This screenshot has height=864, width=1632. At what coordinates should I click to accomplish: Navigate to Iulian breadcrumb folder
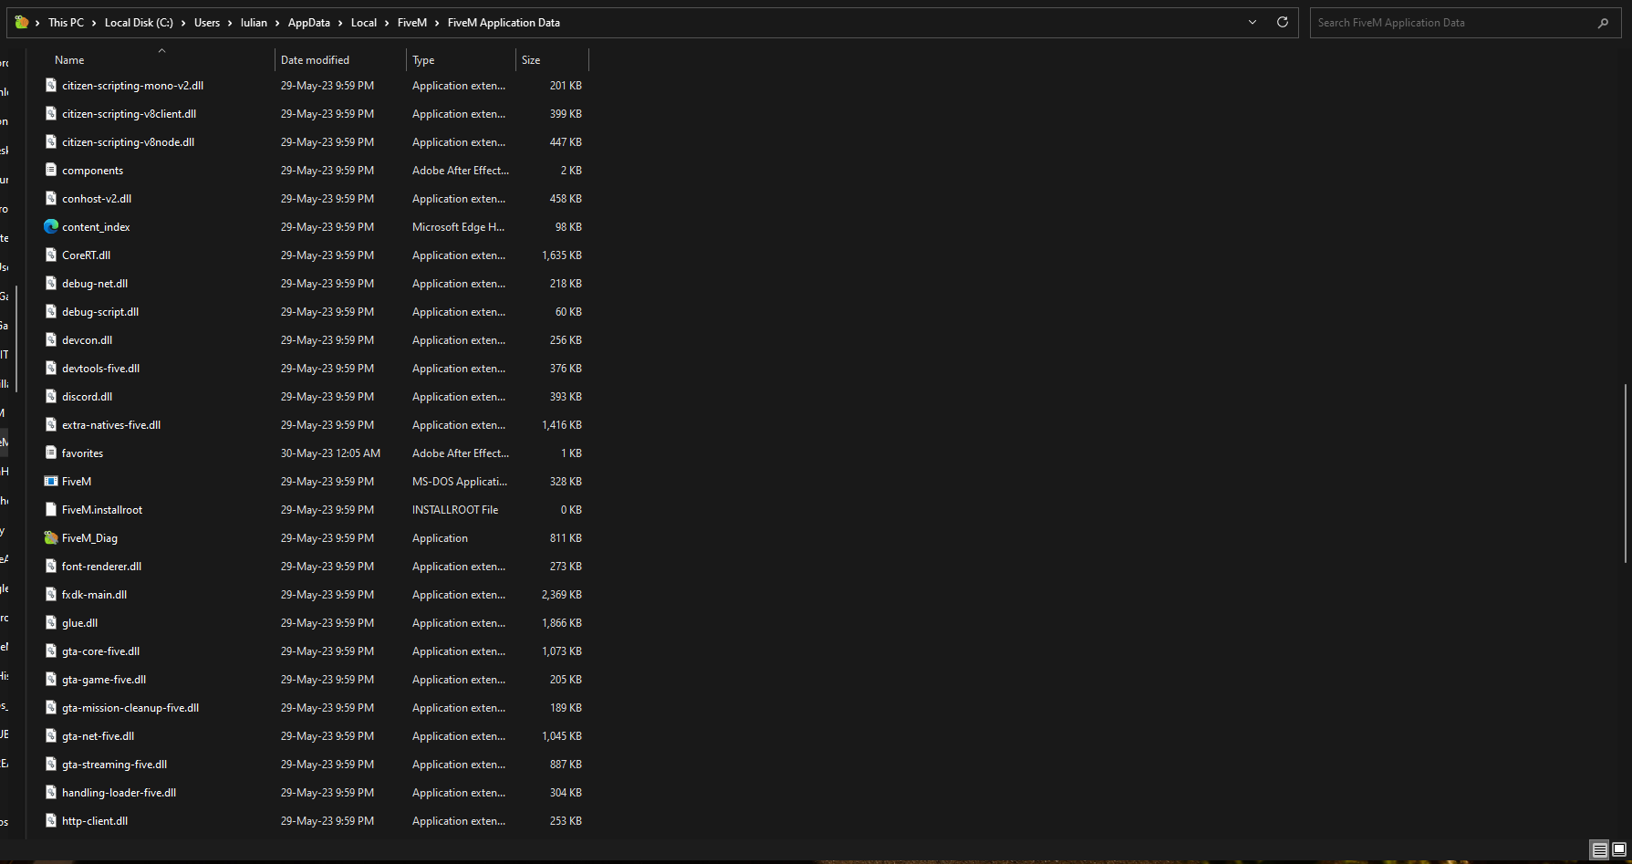coord(254,23)
